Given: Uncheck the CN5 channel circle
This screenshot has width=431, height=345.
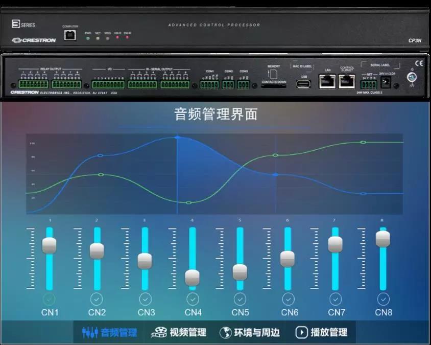Looking at the screenshot, I should tap(240, 300).
